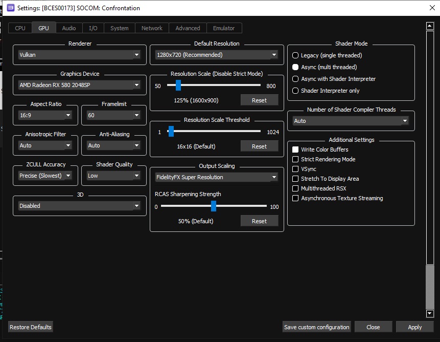Screen dimensions: 440x342
Task: Open the Audio tab
Action: 68,28
